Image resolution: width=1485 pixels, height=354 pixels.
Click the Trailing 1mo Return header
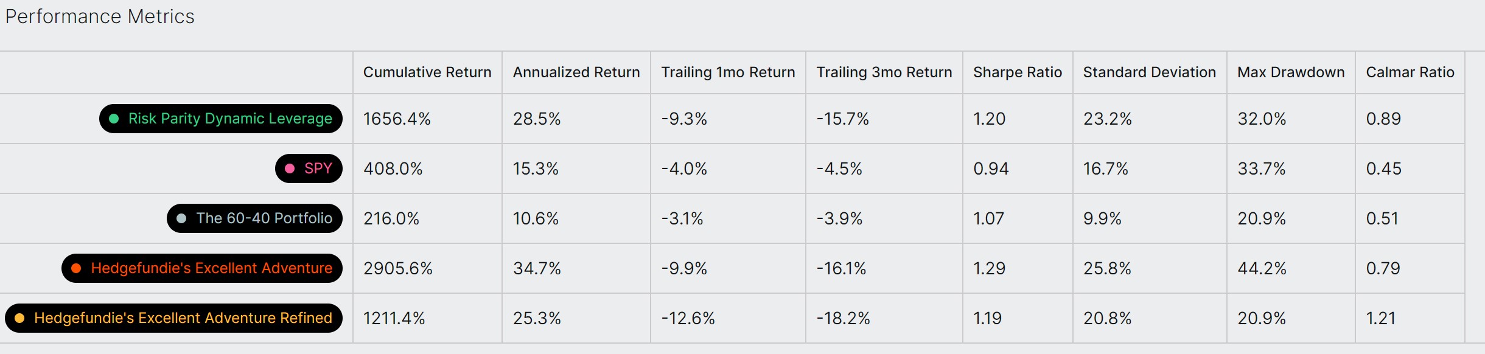coord(728,72)
